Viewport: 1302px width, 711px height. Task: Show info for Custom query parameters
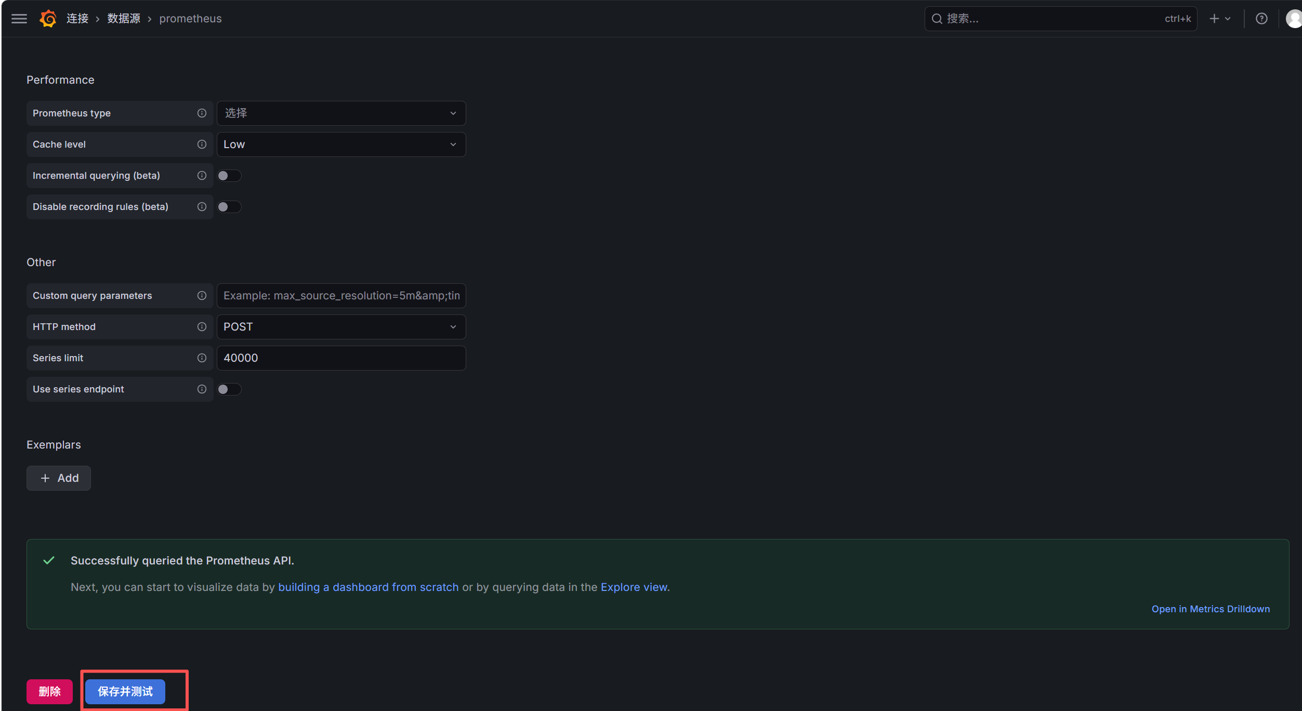202,296
